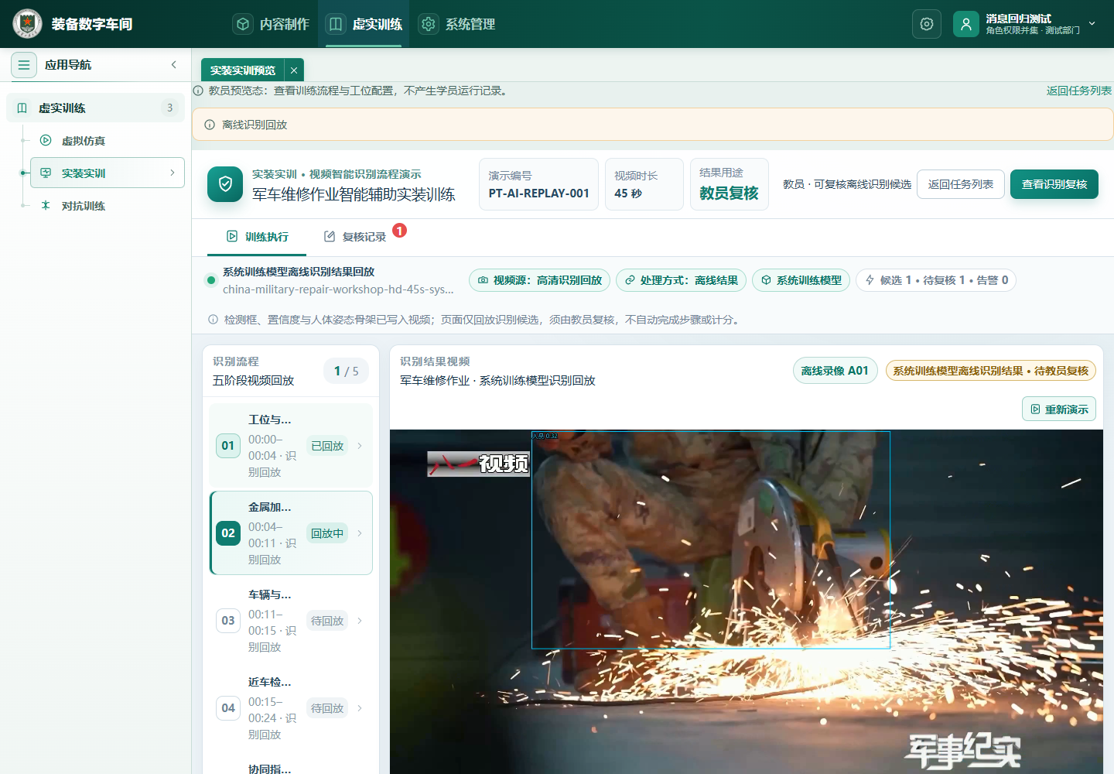Click the 系统训练模型离线识别结果 · 待教员复核 badge
The width and height of the screenshot is (1114, 774).
(x=991, y=371)
